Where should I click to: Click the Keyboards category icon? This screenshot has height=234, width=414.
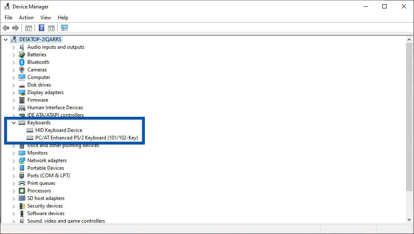tap(22, 123)
